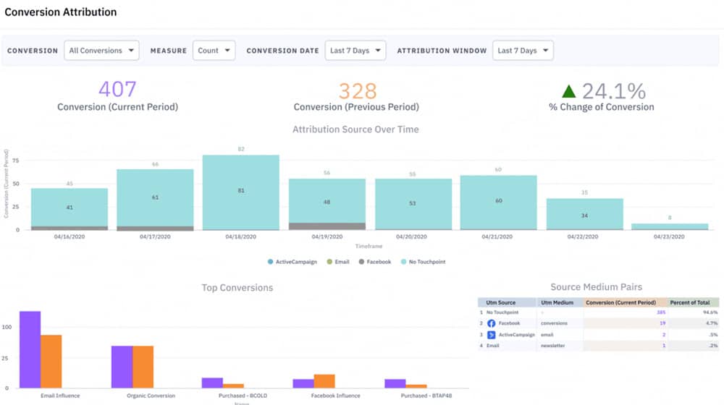
Task: Click the 328 previous period conversion value
Action: point(358,91)
